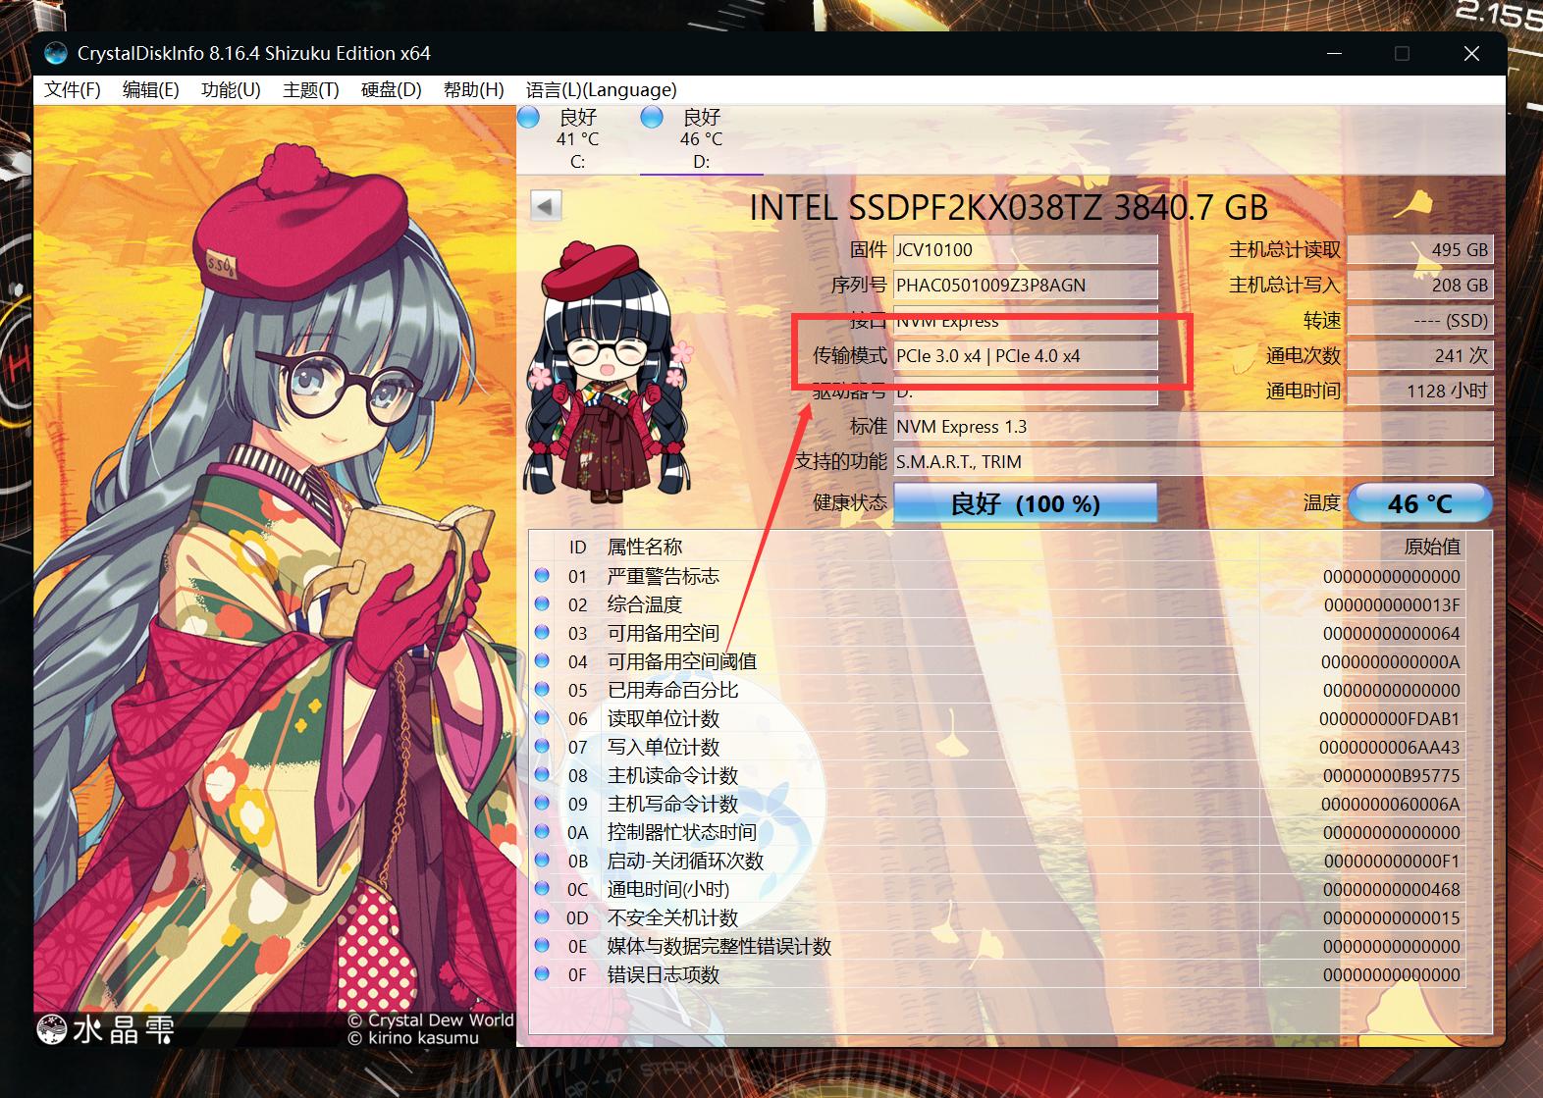1543x1098 pixels.
Task: Click the 46 °C temperature button
Action: [x=1419, y=503]
